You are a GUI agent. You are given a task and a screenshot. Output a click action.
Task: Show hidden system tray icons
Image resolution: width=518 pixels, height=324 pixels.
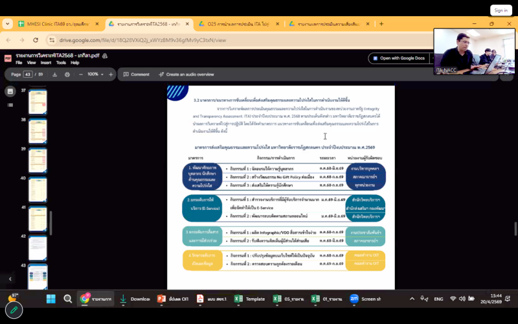[x=412, y=299]
